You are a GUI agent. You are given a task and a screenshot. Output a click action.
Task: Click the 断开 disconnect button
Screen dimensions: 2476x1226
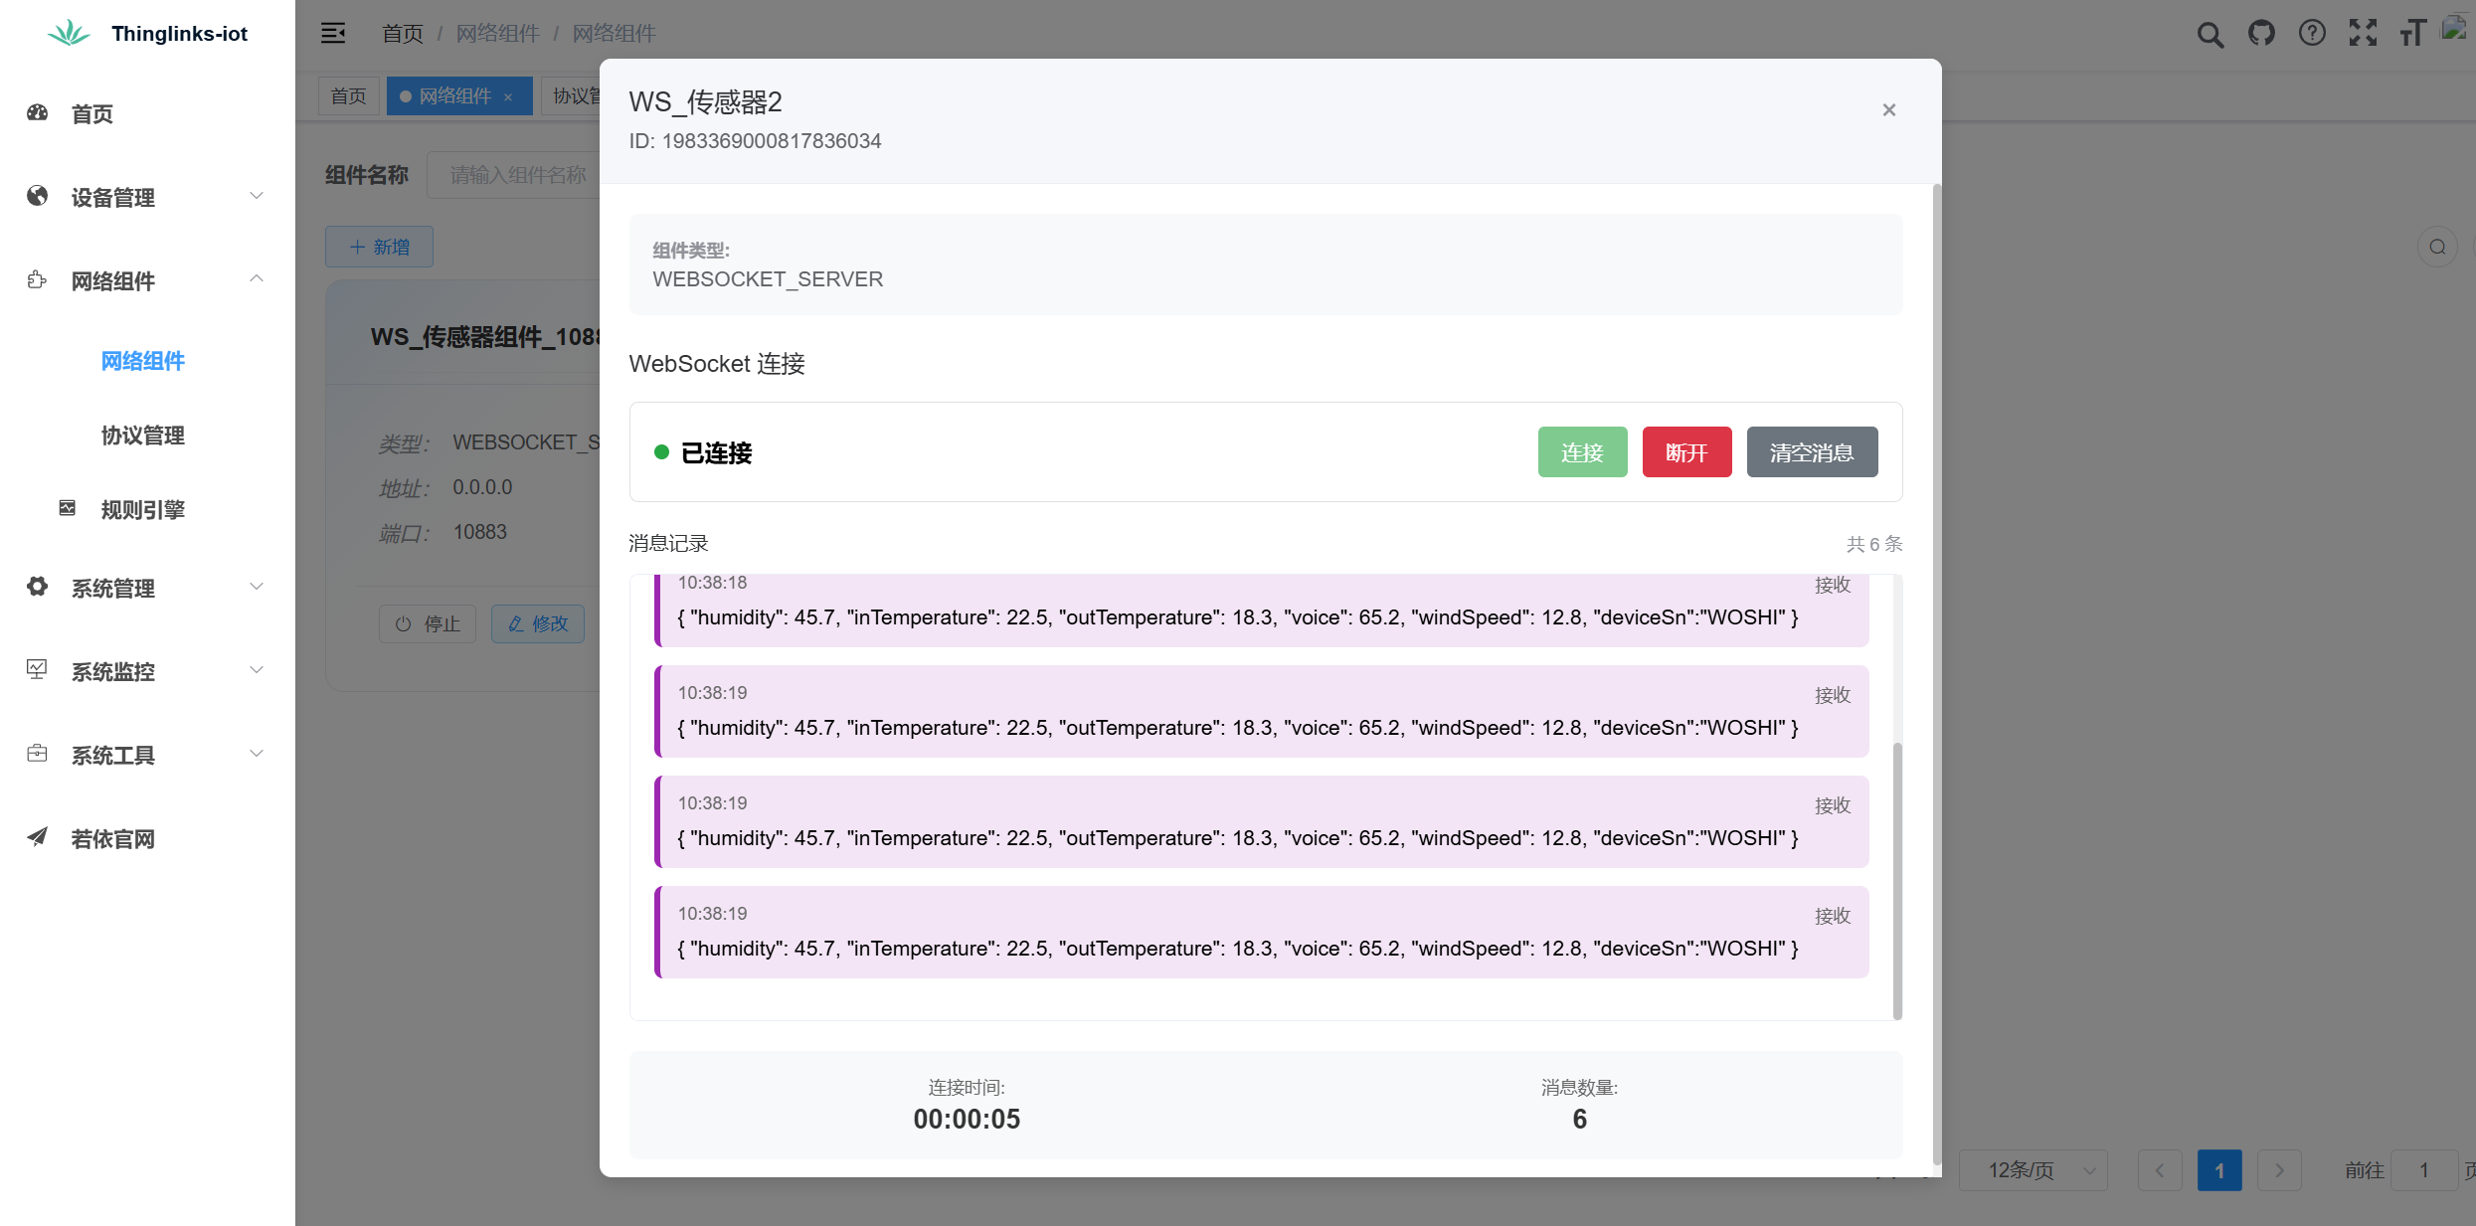click(x=1686, y=452)
